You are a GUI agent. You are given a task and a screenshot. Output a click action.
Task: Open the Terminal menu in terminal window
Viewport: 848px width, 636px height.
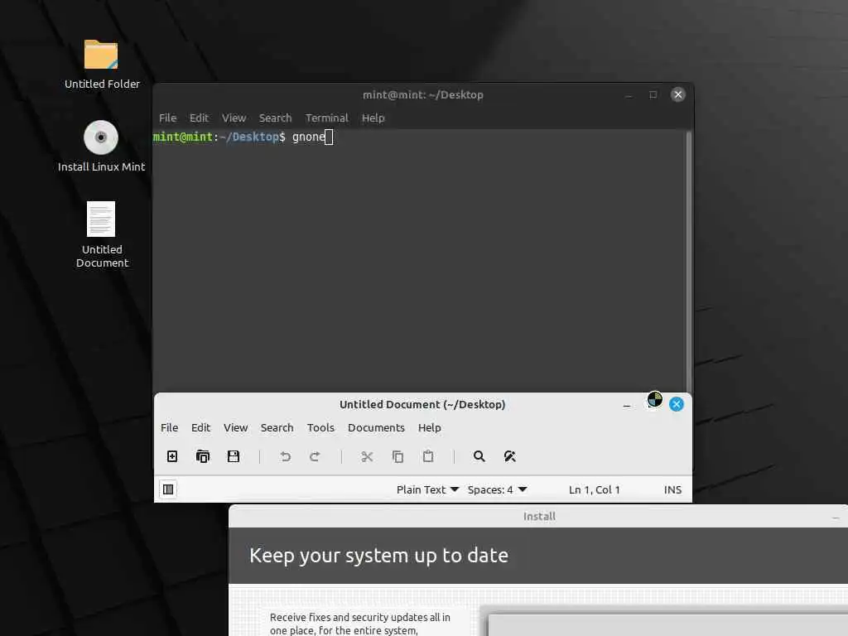pyautogui.click(x=326, y=118)
